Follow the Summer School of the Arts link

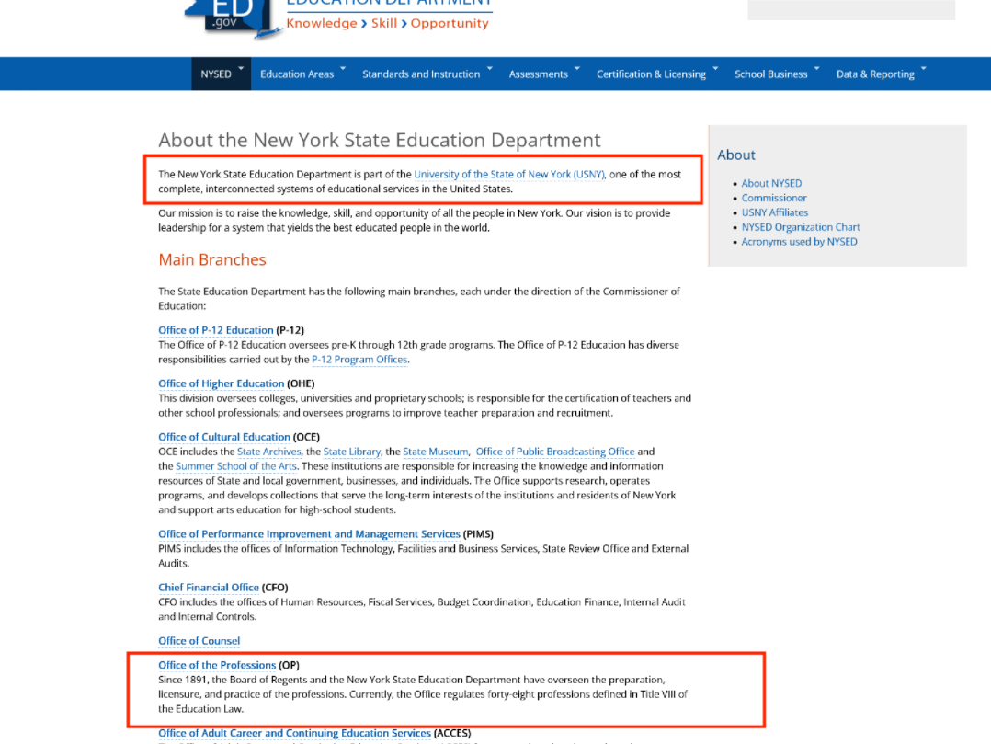coord(236,466)
